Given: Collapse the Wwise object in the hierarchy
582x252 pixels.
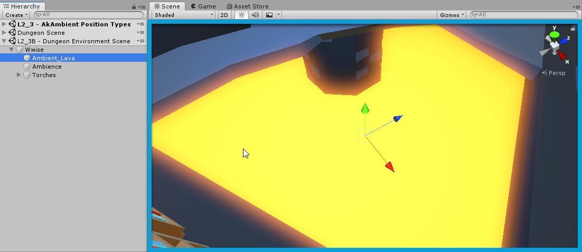Looking at the screenshot, I should point(11,50).
